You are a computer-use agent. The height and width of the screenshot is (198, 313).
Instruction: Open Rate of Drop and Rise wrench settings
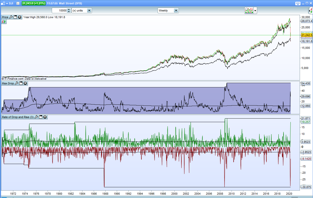[x=36, y=117]
